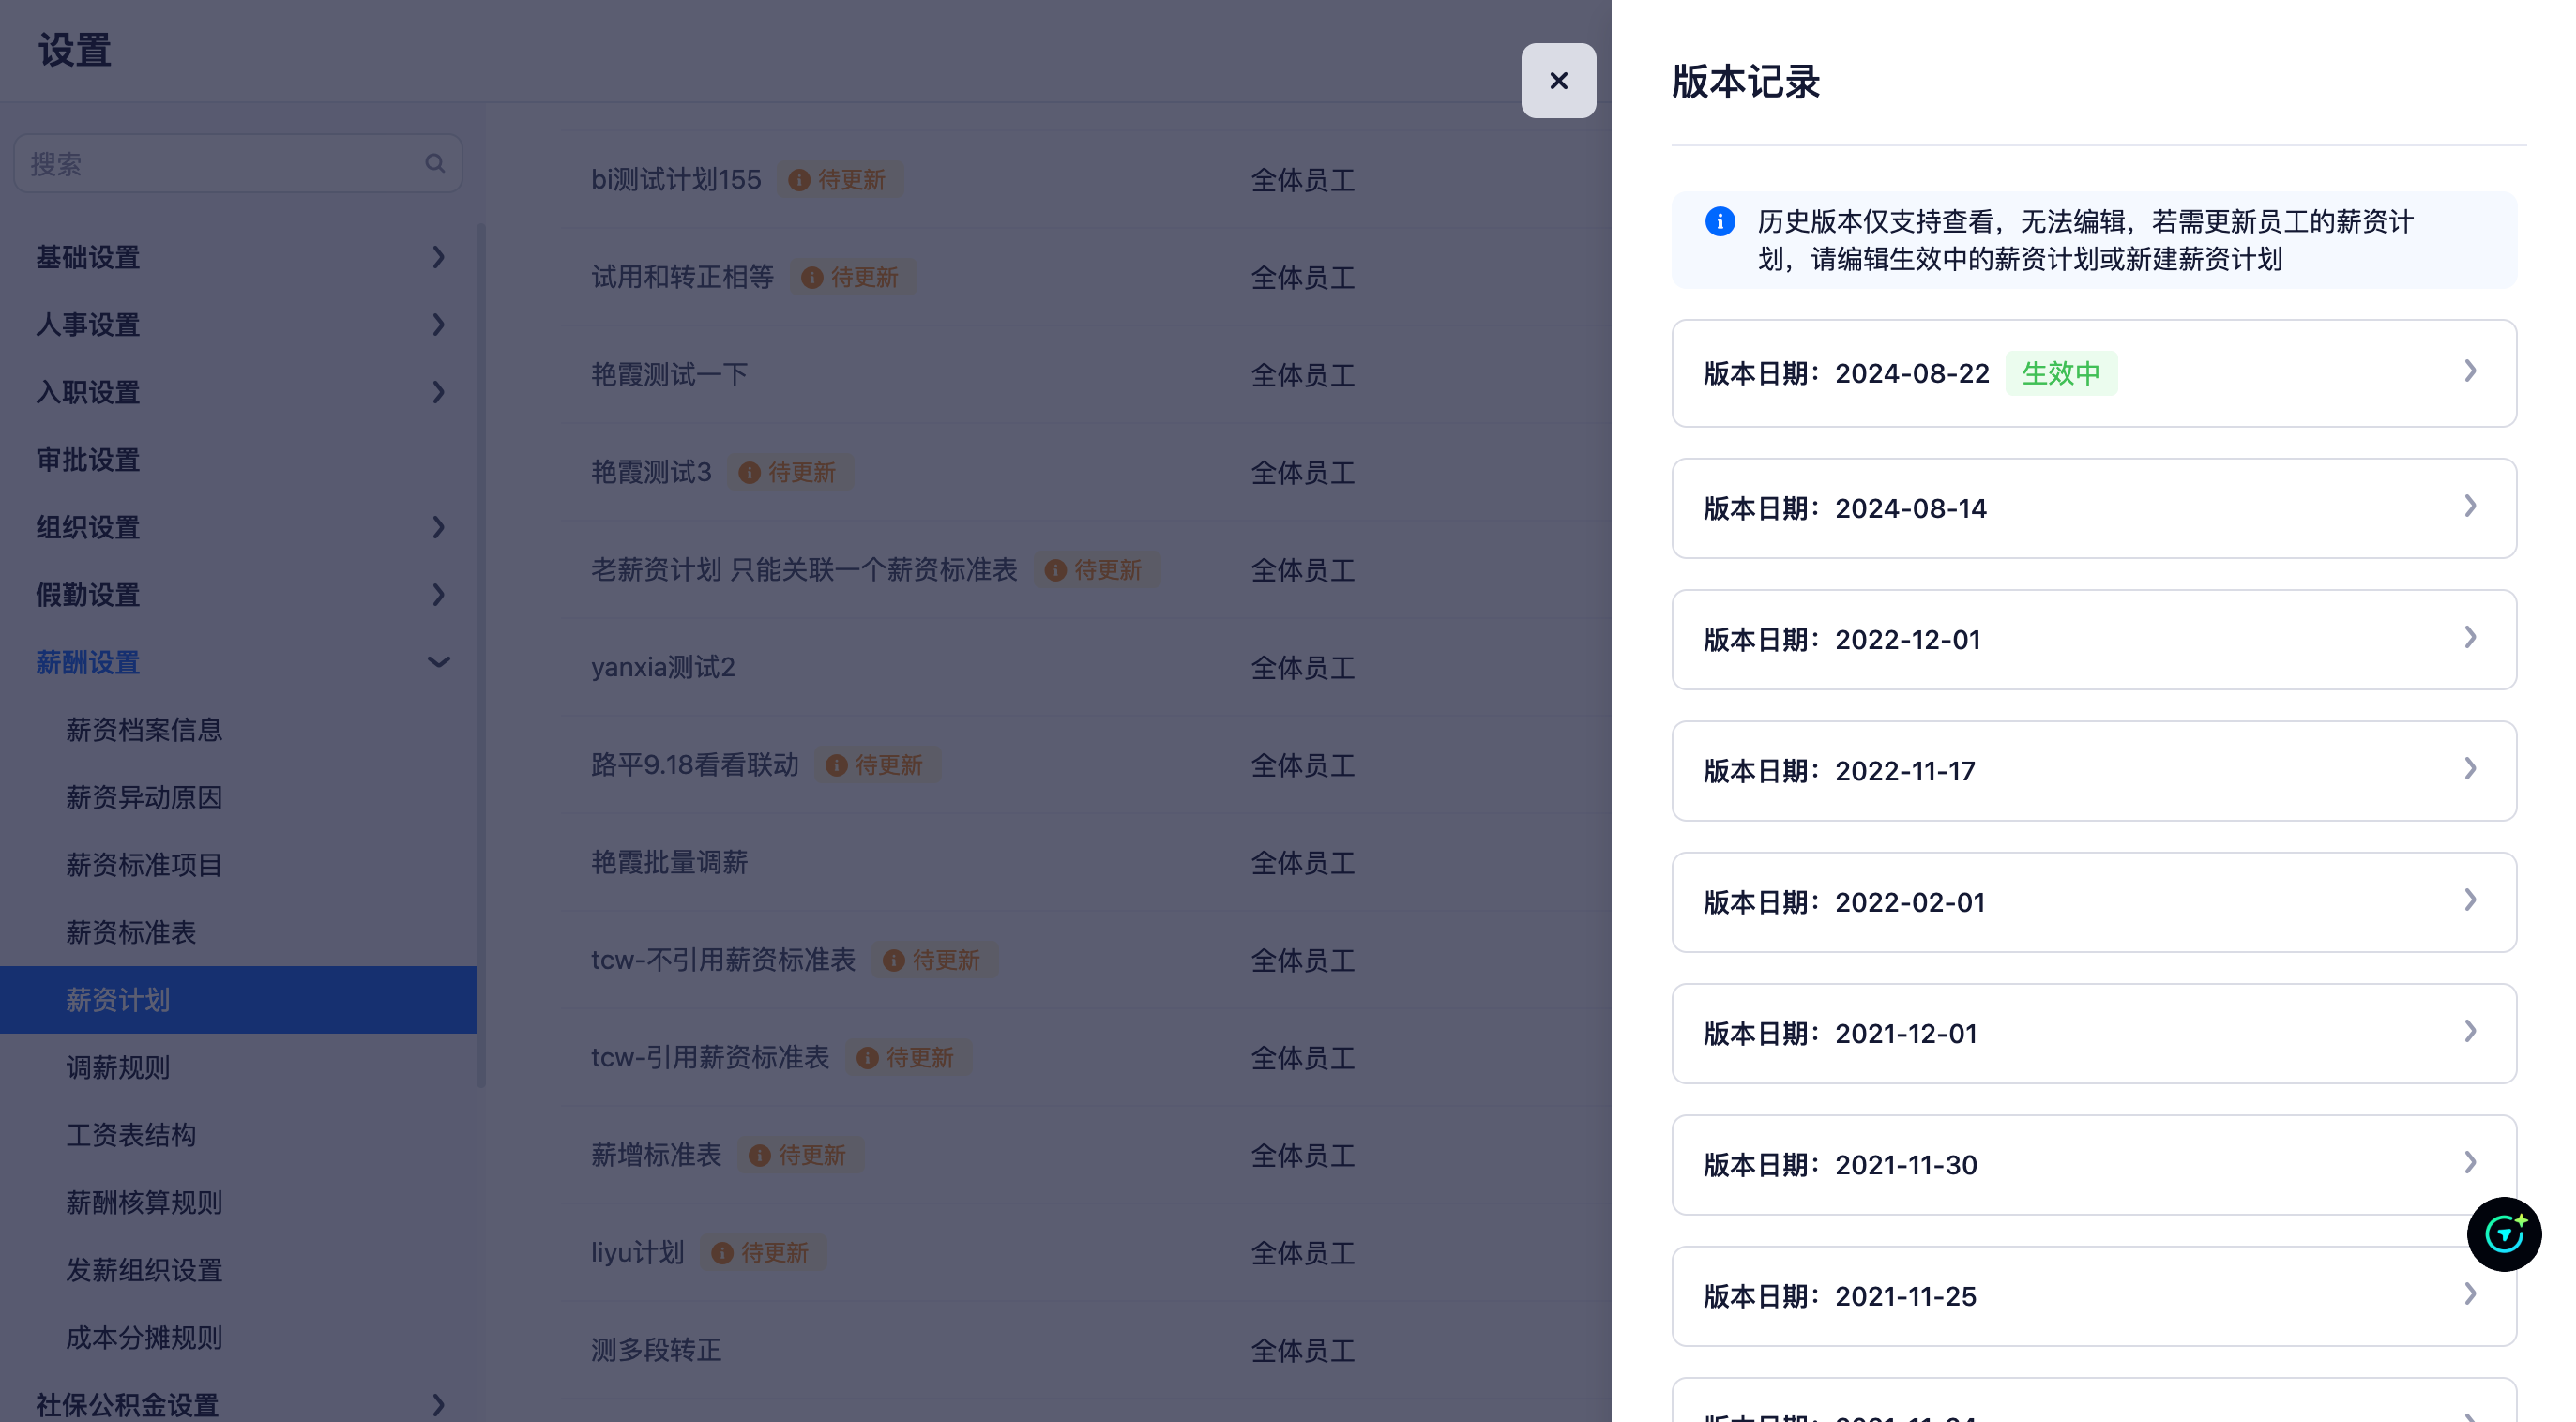The height and width of the screenshot is (1422, 2576).
Task: Go to 薪资标准项目 submenu
Action: click(238, 865)
